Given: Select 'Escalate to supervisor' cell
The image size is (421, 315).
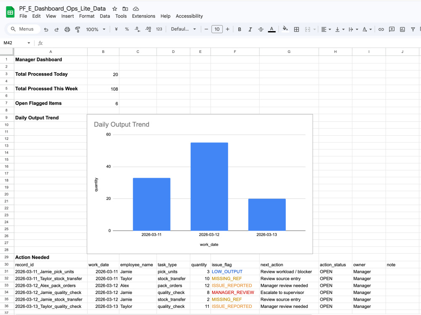Looking at the screenshot, I should (x=289, y=292).
